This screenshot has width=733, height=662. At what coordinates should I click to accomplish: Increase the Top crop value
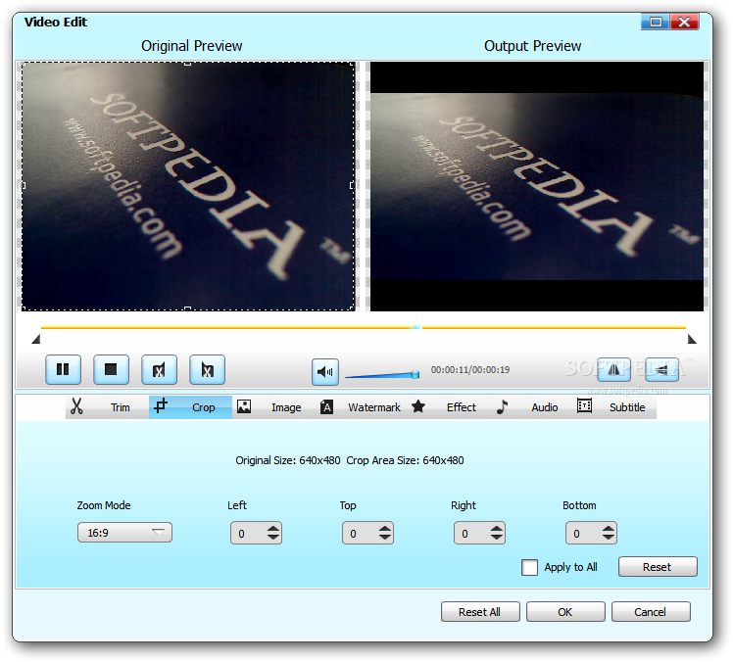coord(385,529)
